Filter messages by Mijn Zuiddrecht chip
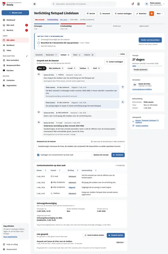This screenshot has width=168, height=254. (56, 68)
